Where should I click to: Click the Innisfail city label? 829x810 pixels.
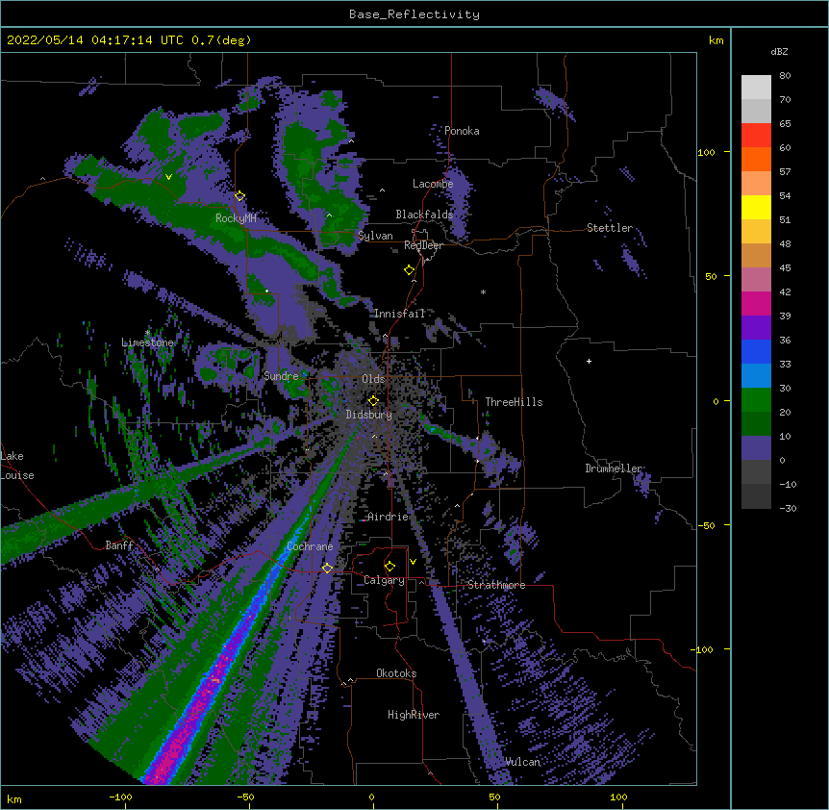tap(400, 314)
